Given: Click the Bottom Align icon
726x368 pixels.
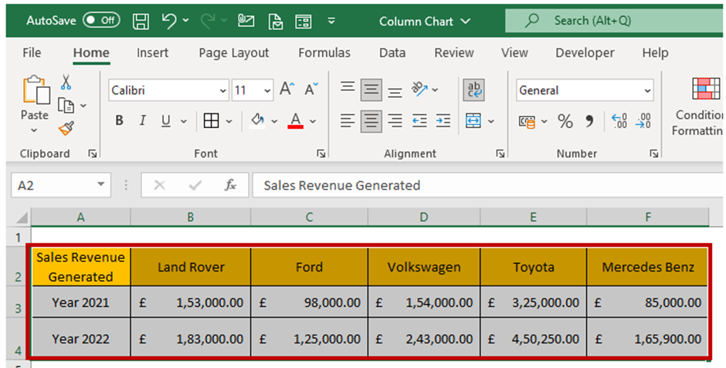Looking at the screenshot, I should coord(395,91).
